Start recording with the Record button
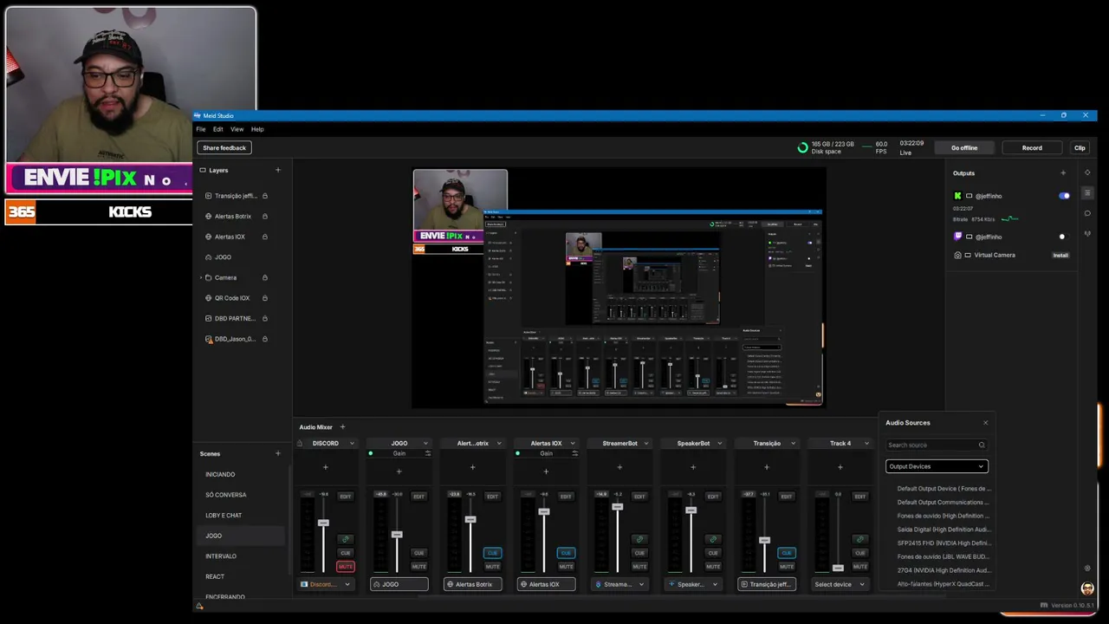The height and width of the screenshot is (624, 1109). click(x=1032, y=148)
